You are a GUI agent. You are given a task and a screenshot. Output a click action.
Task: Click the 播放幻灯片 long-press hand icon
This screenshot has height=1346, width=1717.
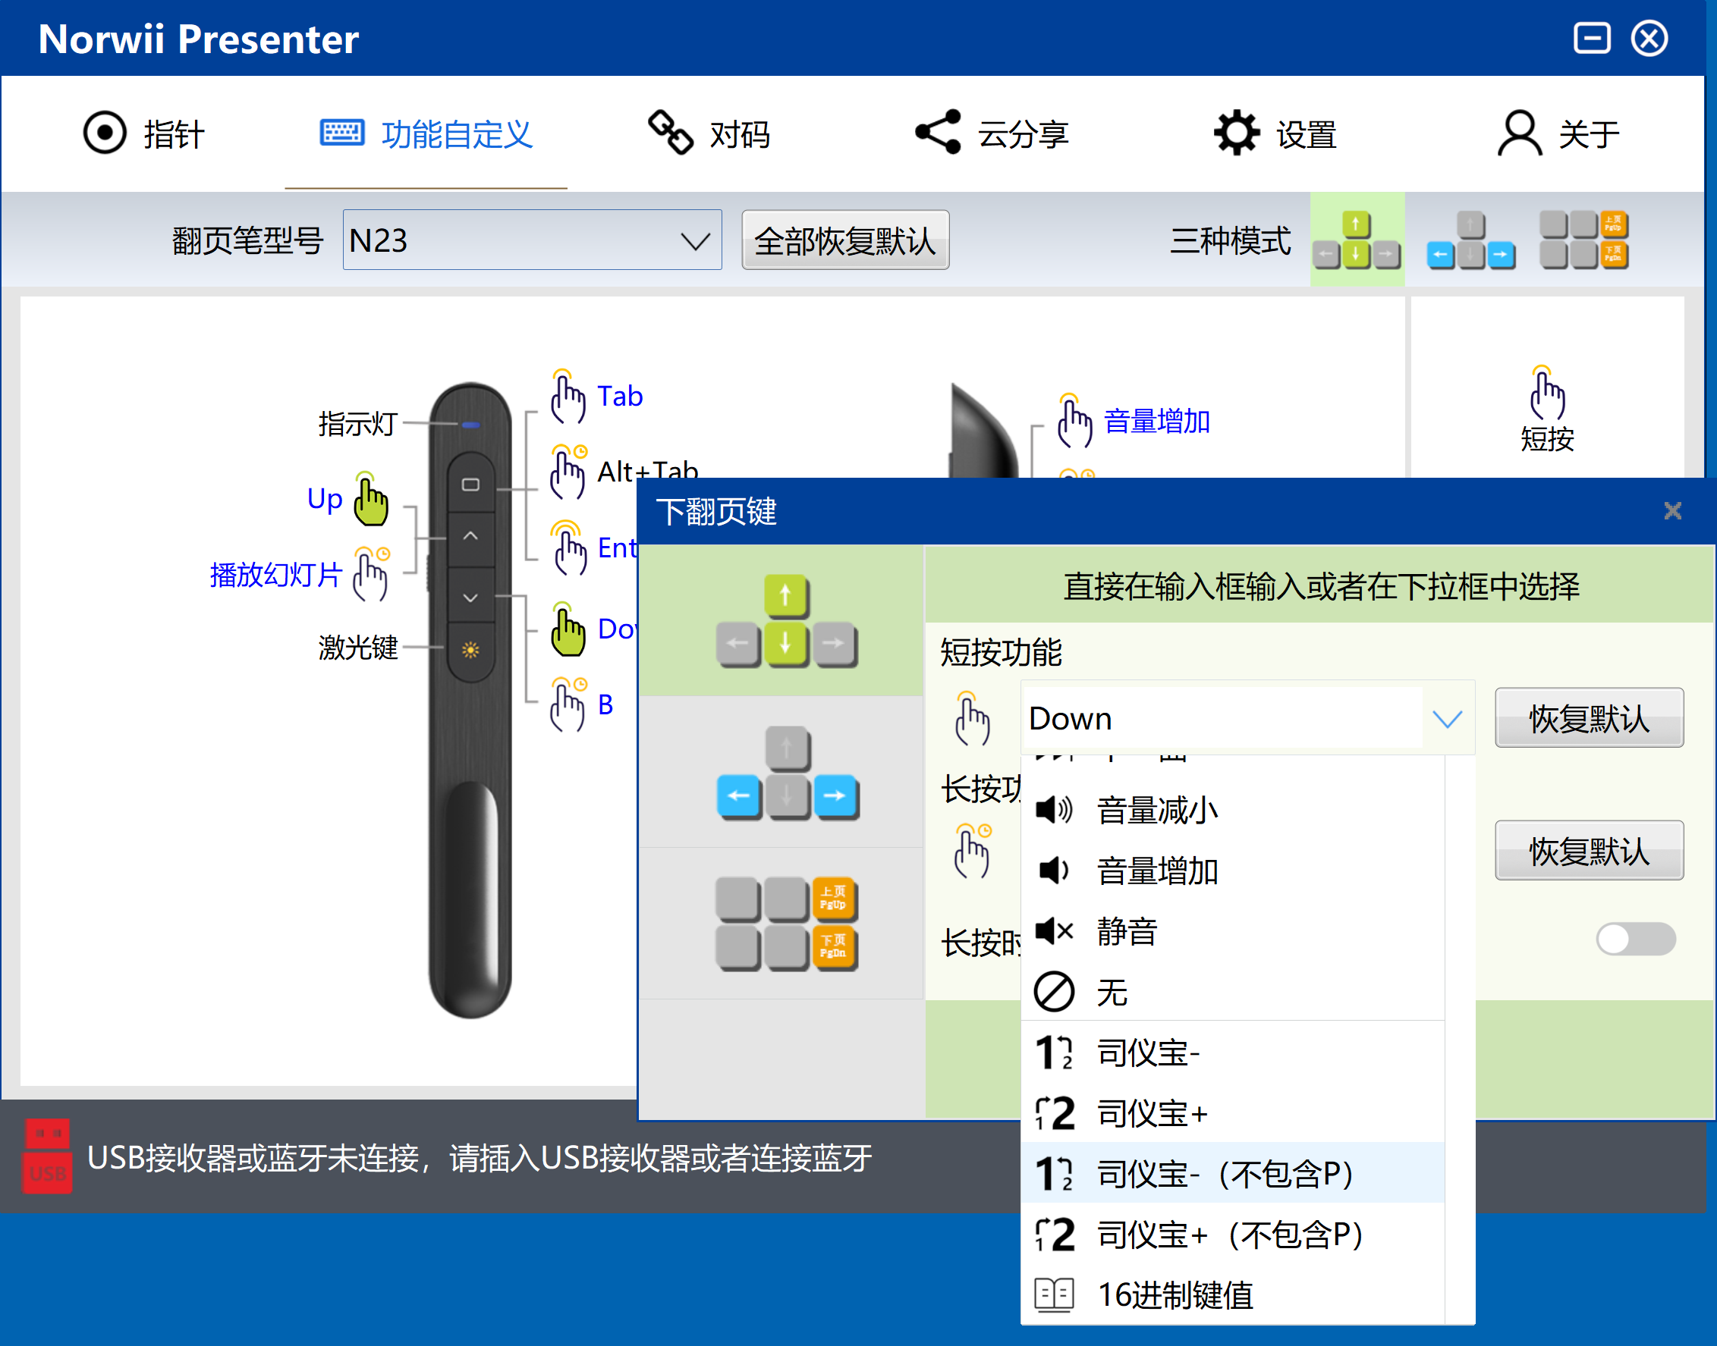(x=370, y=575)
